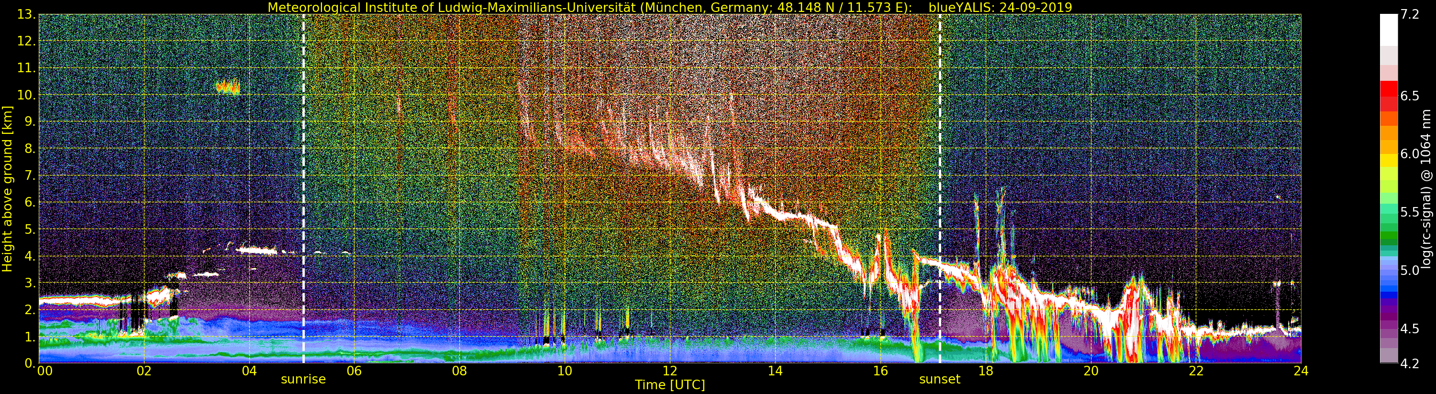Click the 'sunrise' label below the time axis

[x=303, y=379]
